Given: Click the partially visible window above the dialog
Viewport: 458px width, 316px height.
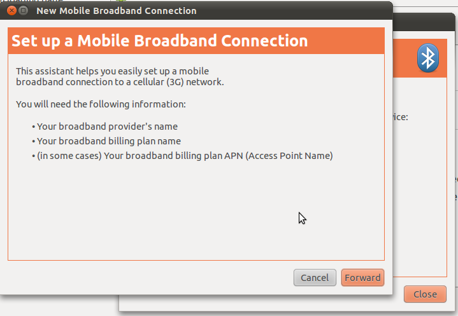Looking at the screenshot, I should point(64,1).
